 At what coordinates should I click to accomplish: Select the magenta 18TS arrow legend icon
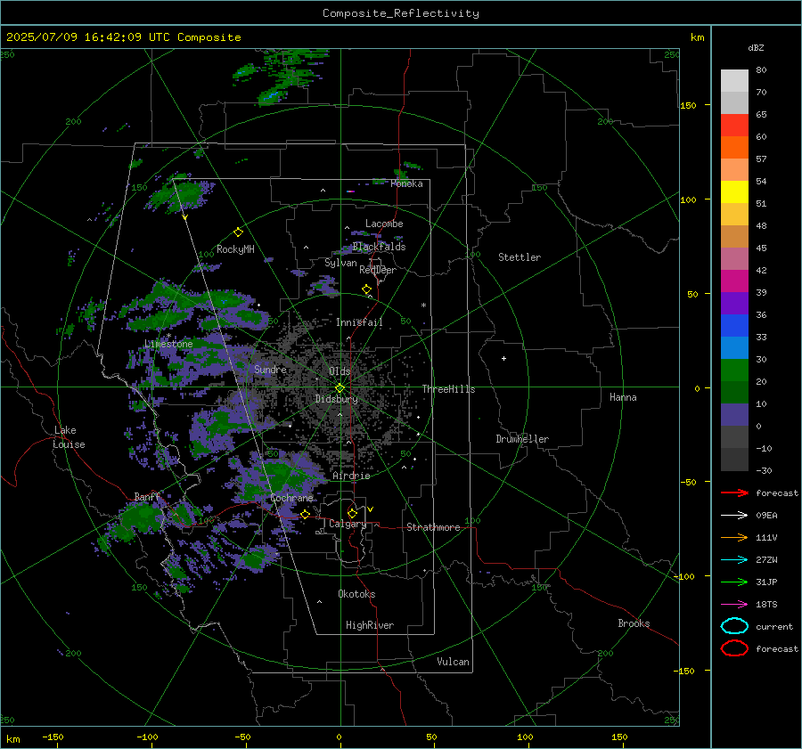coord(734,605)
